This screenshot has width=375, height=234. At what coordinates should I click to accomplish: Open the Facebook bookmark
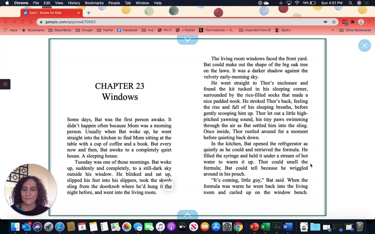[127, 30]
